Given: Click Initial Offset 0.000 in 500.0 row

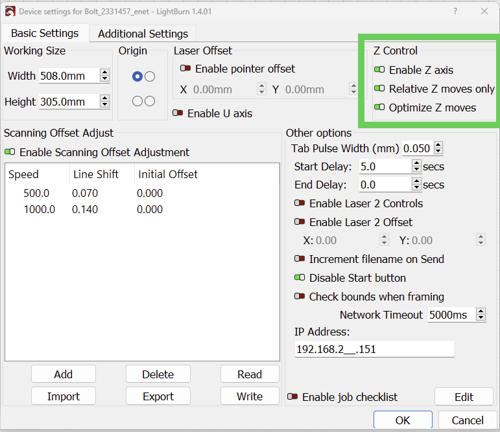Looking at the screenshot, I should pos(150,193).
